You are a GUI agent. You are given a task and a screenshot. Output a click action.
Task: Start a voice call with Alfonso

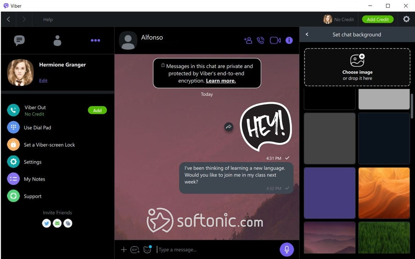(x=261, y=41)
